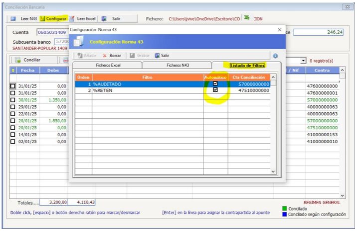
Task: Click the expand arrow left of the Fecha header
Action: (x=13, y=71)
